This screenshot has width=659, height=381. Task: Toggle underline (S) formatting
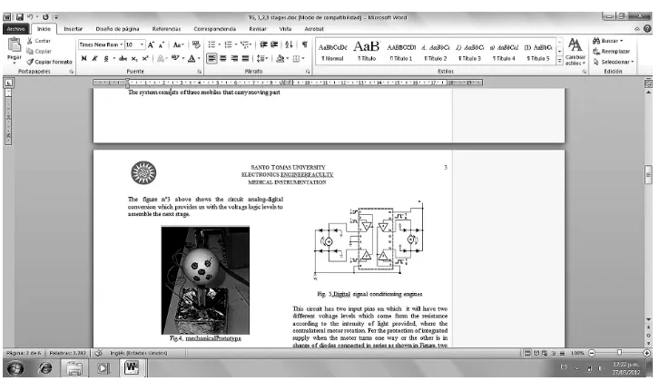tap(106, 58)
